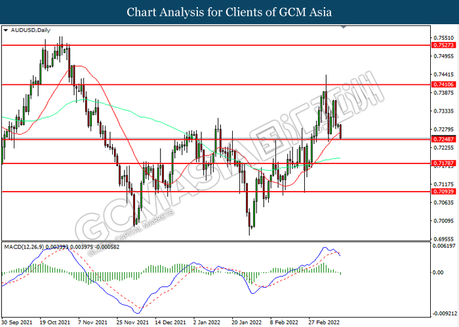
Task: Select the 0.72487 price level label
Action: point(444,139)
